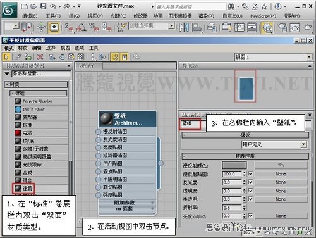Open the 模式 menu in material editor
Image resolution: width=316 pixels, height=238 pixels.
click(x=9, y=48)
